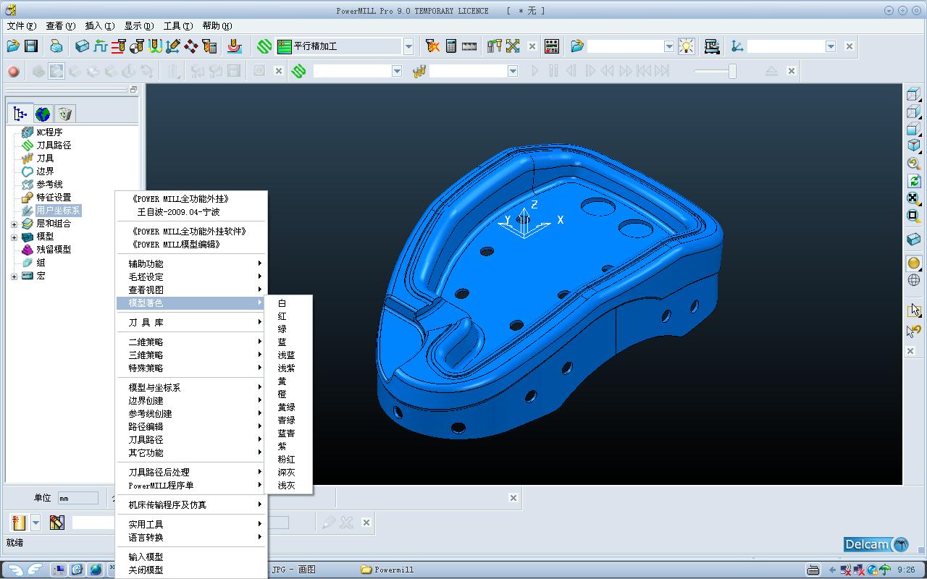The width and height of the screenshot is (927, 579).
Task: Click the printer icon in the main toolbar
Action: pyautogui.click(x=56, y=46)
